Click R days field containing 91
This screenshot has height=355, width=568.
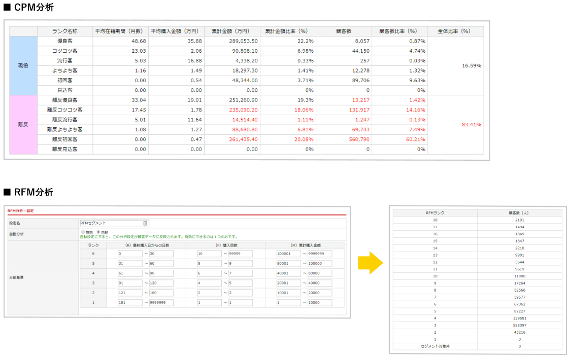click(130, 283)
